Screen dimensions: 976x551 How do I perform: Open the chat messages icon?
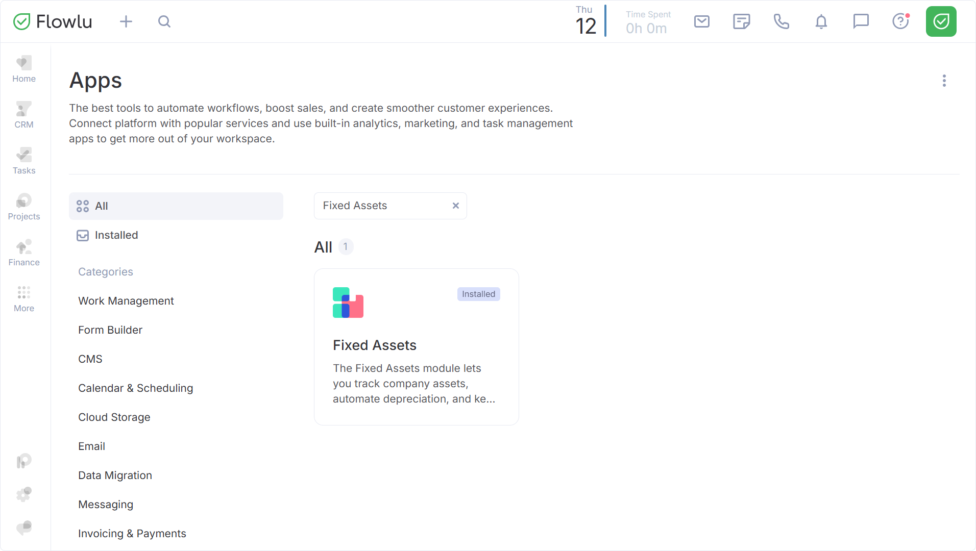pos(861,21)
